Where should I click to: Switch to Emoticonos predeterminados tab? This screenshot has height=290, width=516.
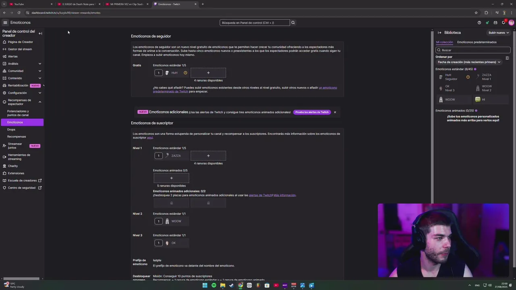tap(477, 42)
